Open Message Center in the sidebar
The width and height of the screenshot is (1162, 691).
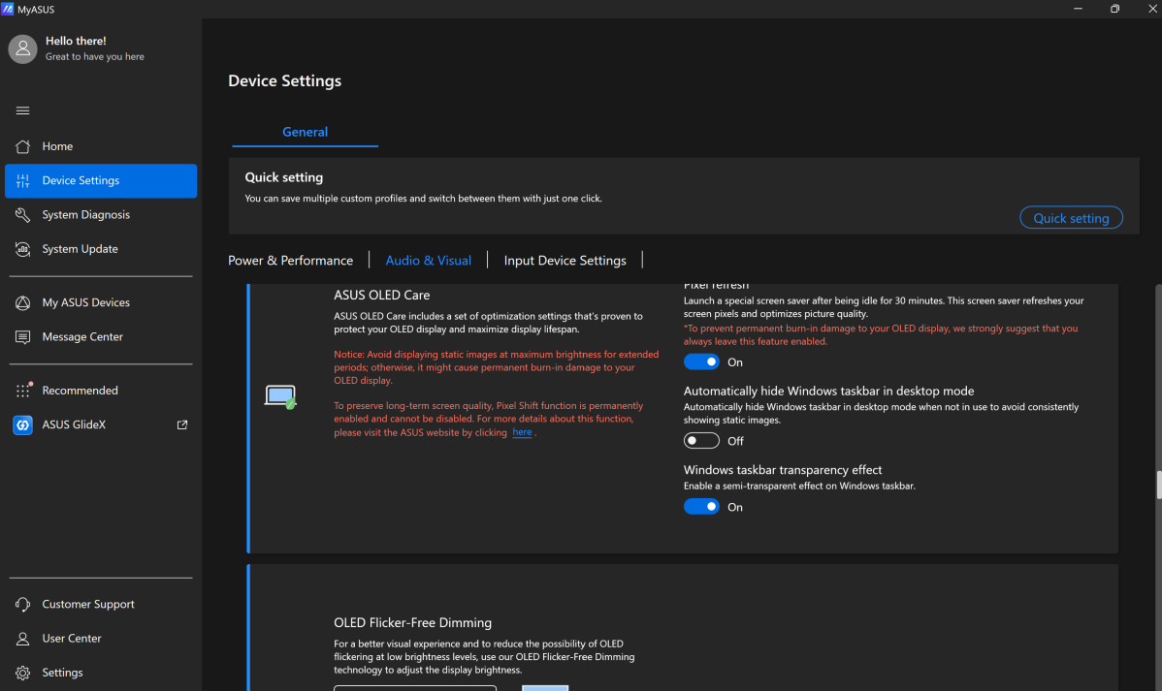101,337
